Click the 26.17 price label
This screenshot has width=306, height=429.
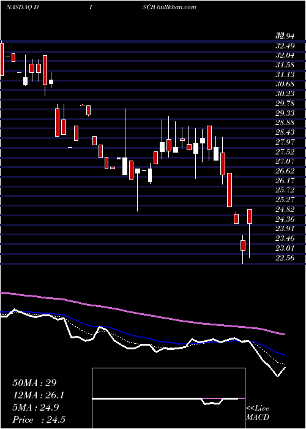[x=285, y=181]
